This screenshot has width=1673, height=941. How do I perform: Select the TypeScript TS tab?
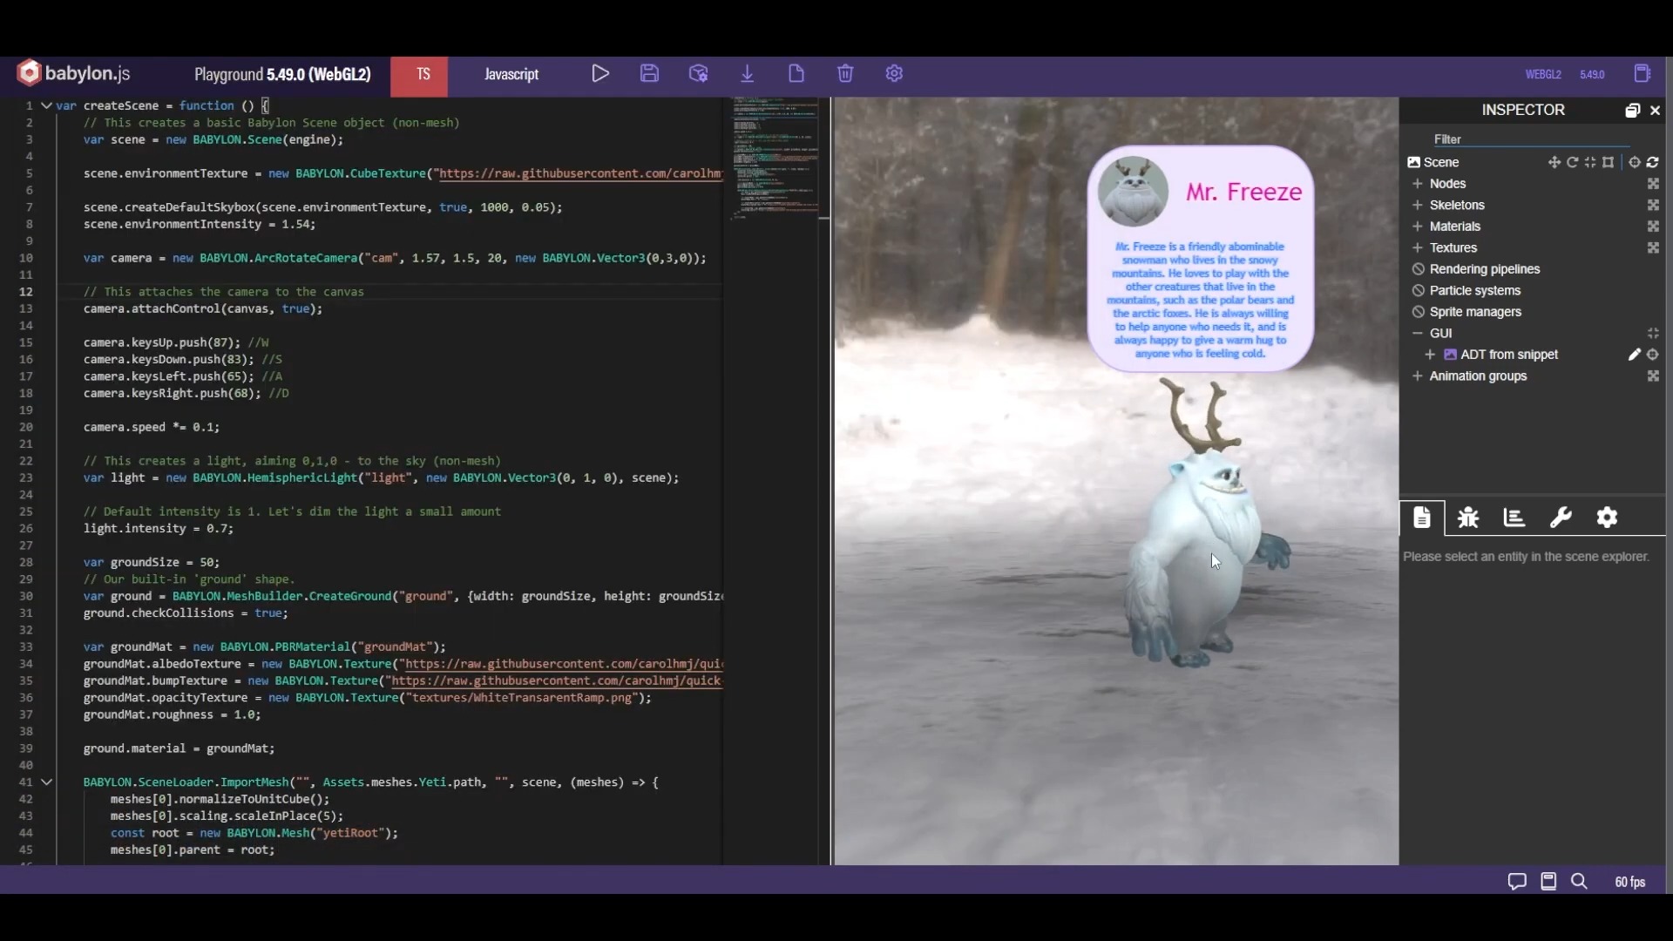(421, 73)
